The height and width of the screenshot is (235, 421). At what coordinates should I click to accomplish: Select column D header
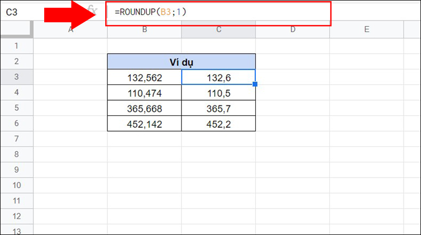click(x=293, y=30)
